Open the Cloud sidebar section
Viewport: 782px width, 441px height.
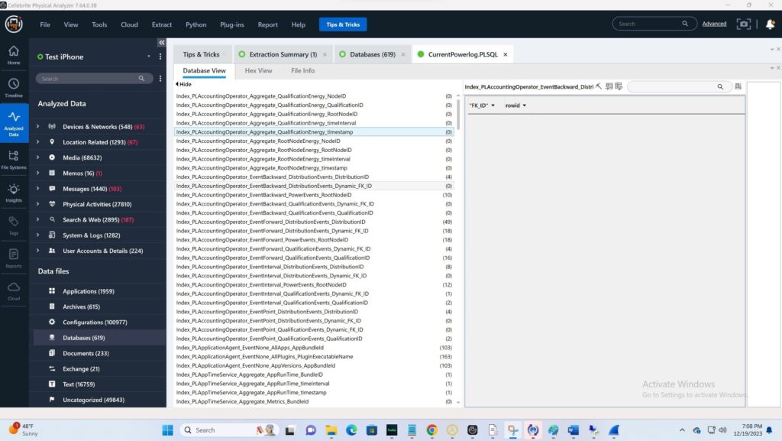(14, 291)
